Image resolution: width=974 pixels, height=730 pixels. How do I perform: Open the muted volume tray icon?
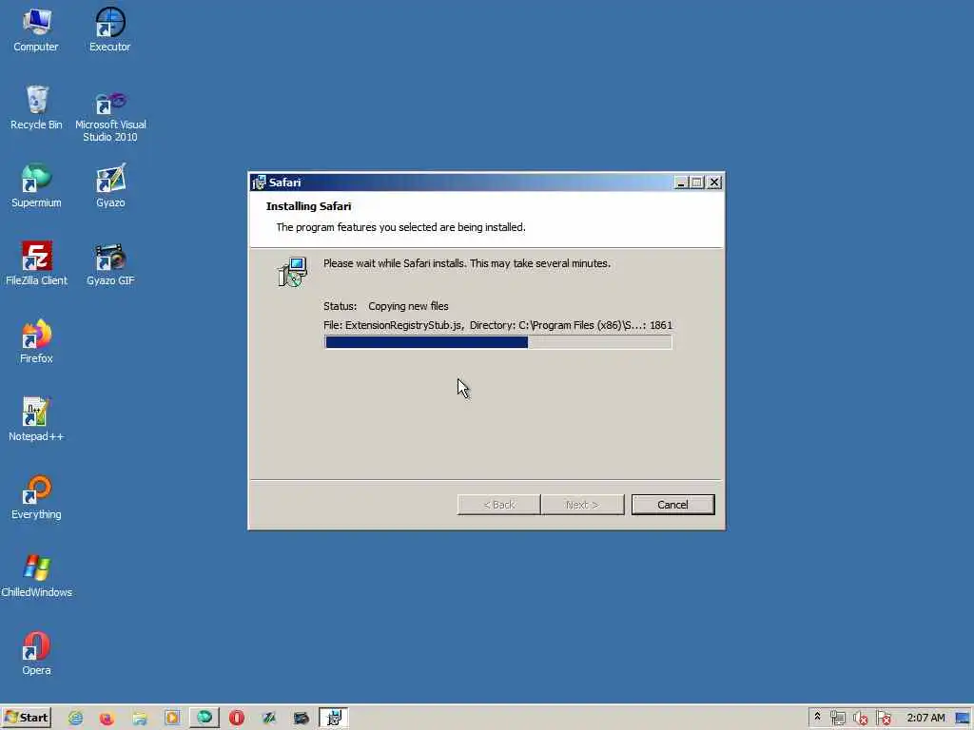[860, 719]
